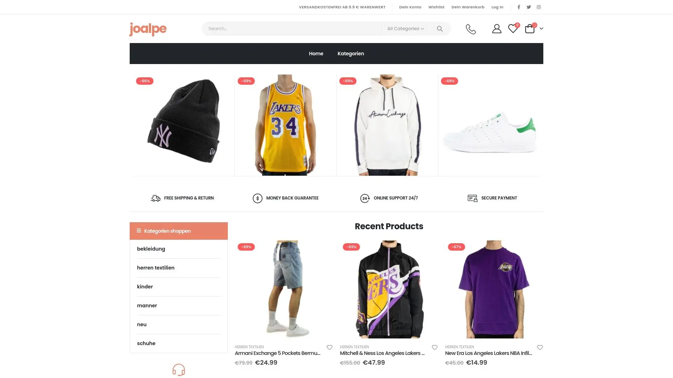Open the Instagram social icon
Viewport: 673px width, 378px height.
[539, 7]
